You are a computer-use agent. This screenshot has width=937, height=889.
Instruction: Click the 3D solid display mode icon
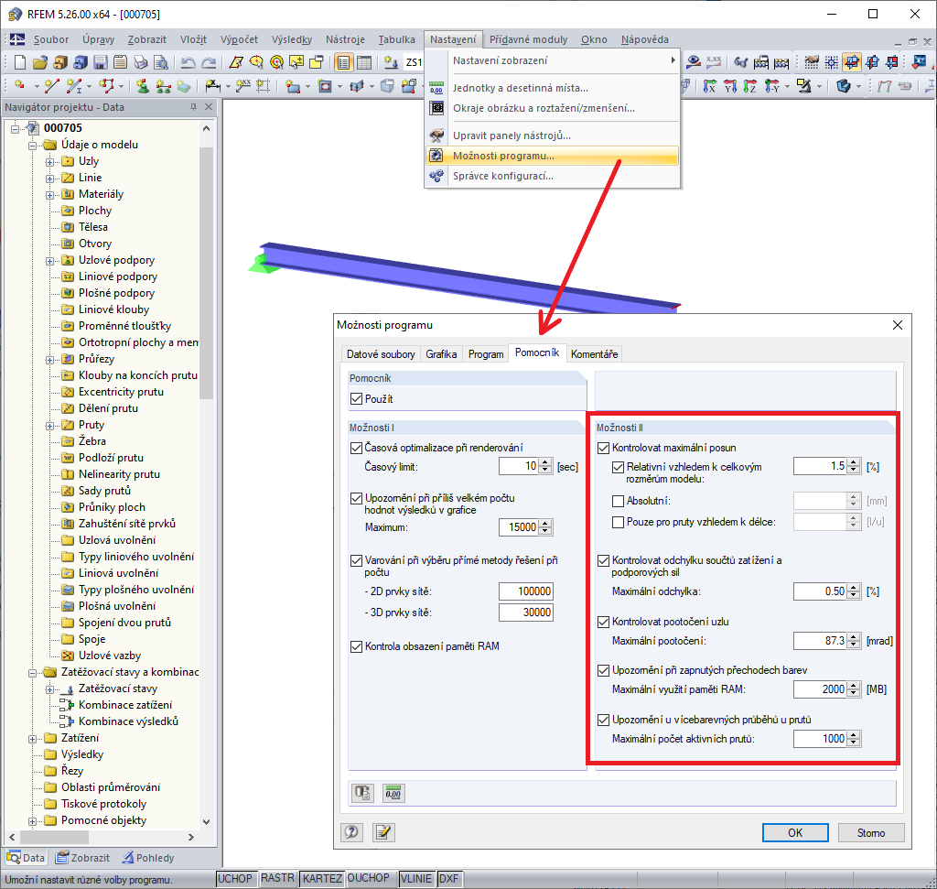point(843,86)
